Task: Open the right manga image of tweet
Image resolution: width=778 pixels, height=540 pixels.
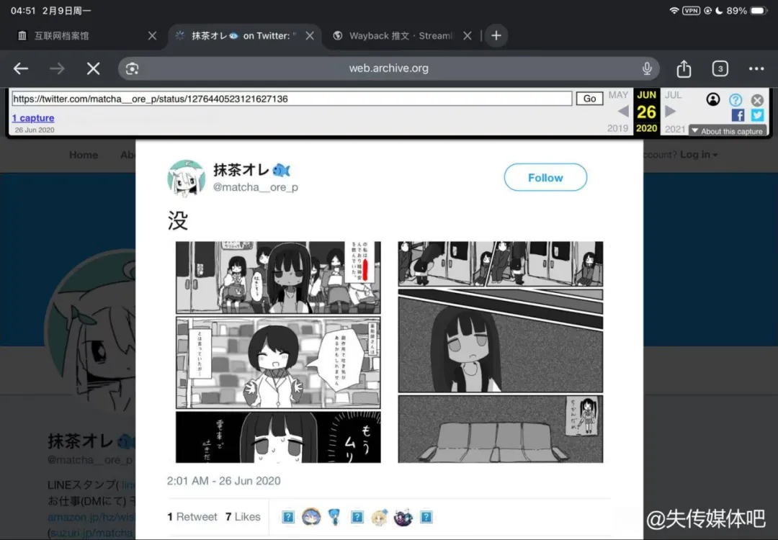Action: point(501,352)
